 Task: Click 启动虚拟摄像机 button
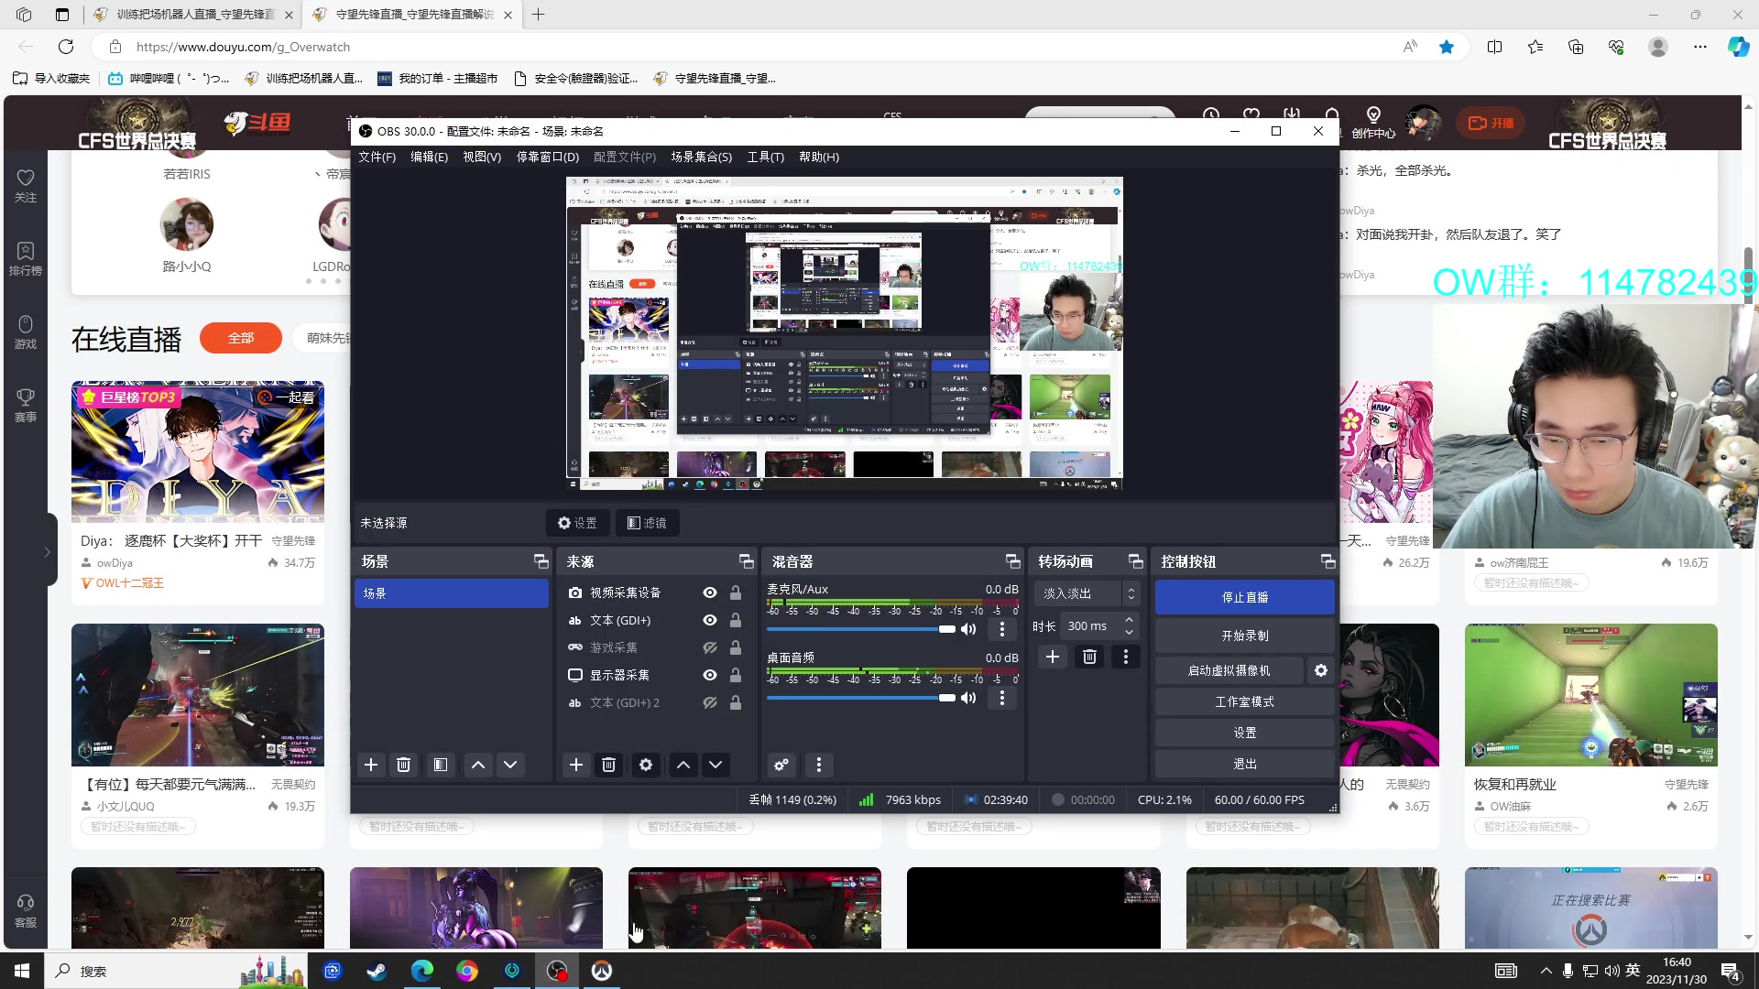coord(1229,670)
